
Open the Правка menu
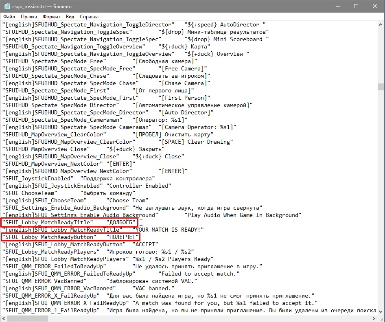click(29, 17)
